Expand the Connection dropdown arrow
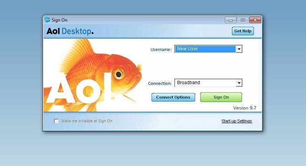 (x=239, y=83)
